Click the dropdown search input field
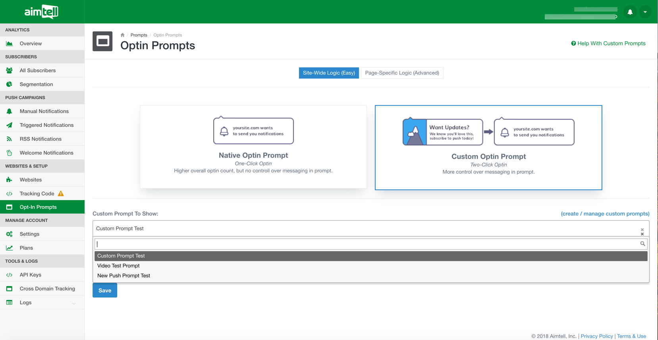 (371, 244)
